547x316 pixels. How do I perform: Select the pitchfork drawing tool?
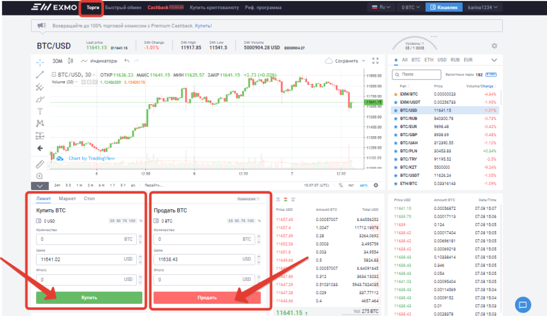point(40,87)
